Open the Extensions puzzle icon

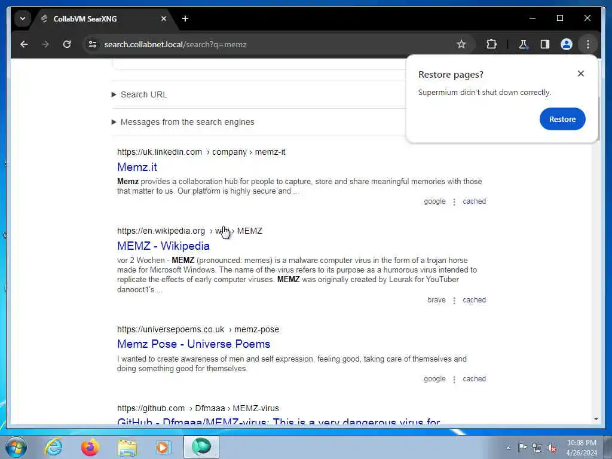[491, 44]
